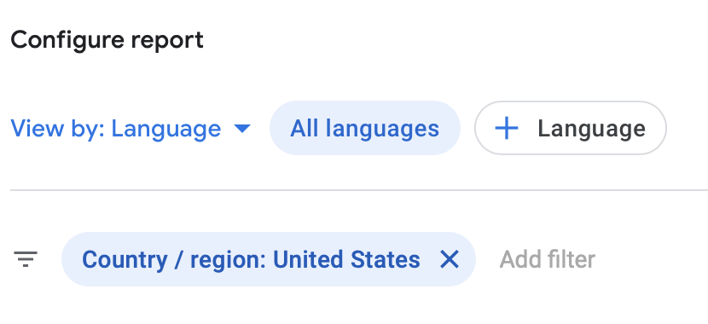Open filter options using the funnel icon

[26, 259]
